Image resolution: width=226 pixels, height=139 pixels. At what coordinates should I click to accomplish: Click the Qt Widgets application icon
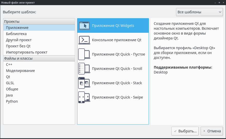coord(84,26)
